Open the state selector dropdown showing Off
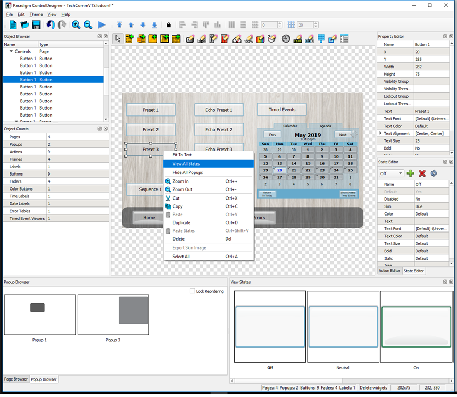This screenshot has width=457, height=397. point(391,173)
